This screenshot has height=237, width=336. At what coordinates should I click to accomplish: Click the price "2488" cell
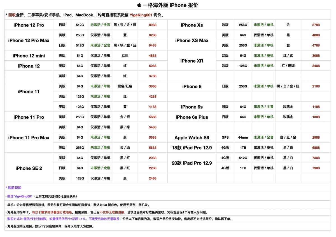pos(153,178)
